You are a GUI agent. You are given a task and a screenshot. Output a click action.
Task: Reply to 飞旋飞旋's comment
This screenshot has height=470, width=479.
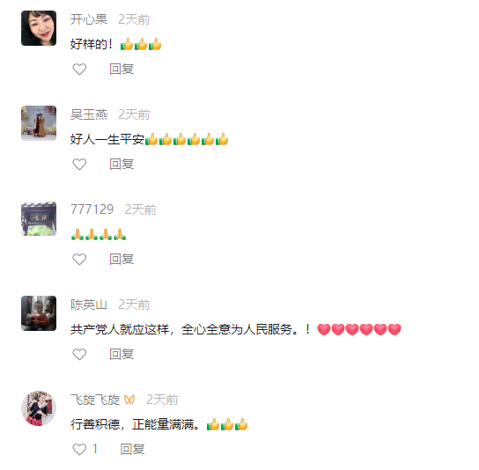[x=132, y=449]
